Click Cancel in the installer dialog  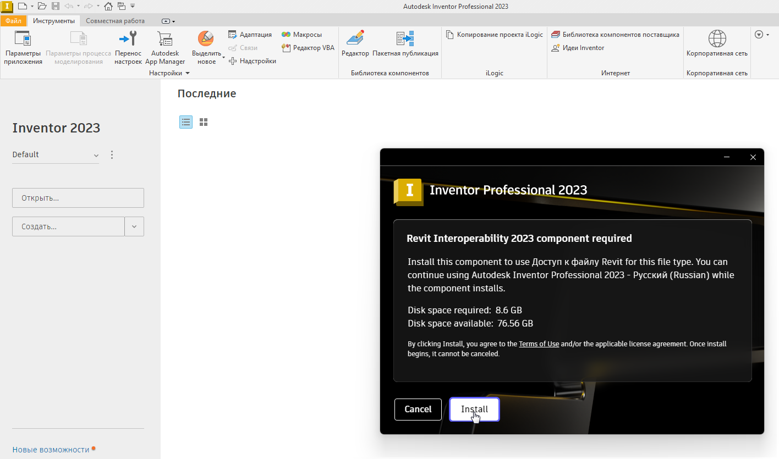tap(418, 410)
